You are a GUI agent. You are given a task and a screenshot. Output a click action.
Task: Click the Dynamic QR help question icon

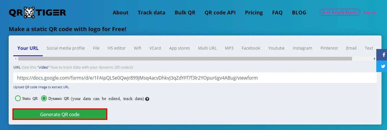point(147,99)
